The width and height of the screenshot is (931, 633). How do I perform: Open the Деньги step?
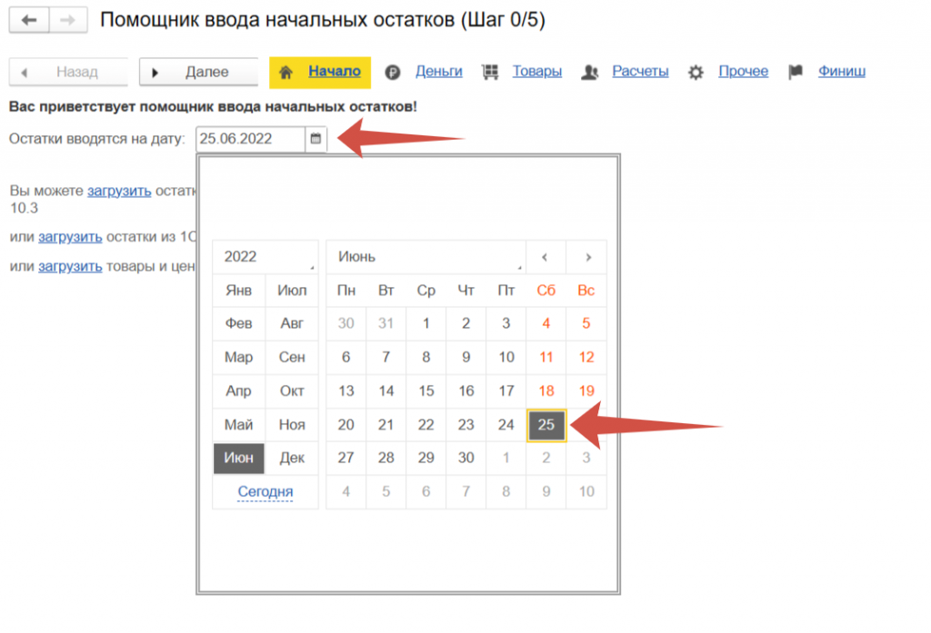[x=438, y=72]
